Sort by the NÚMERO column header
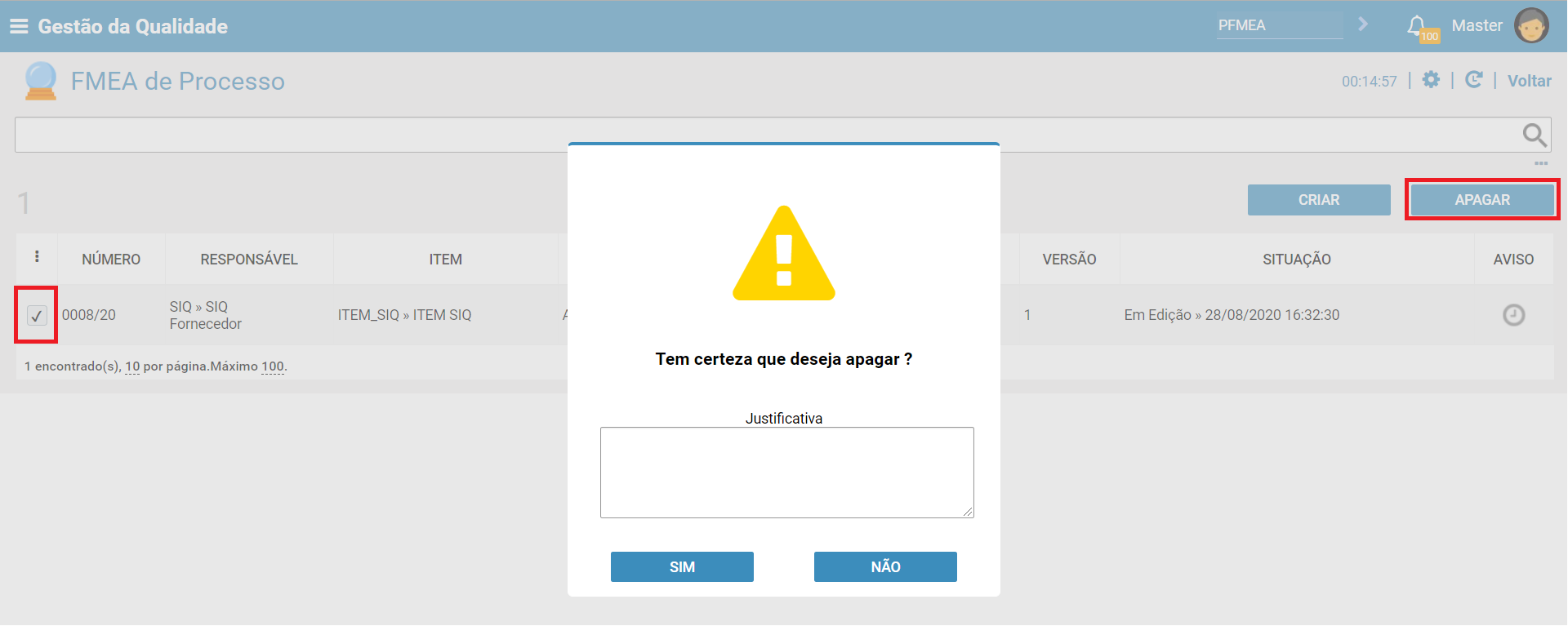Screen dimensions: 1568x626 coord(111,260)
